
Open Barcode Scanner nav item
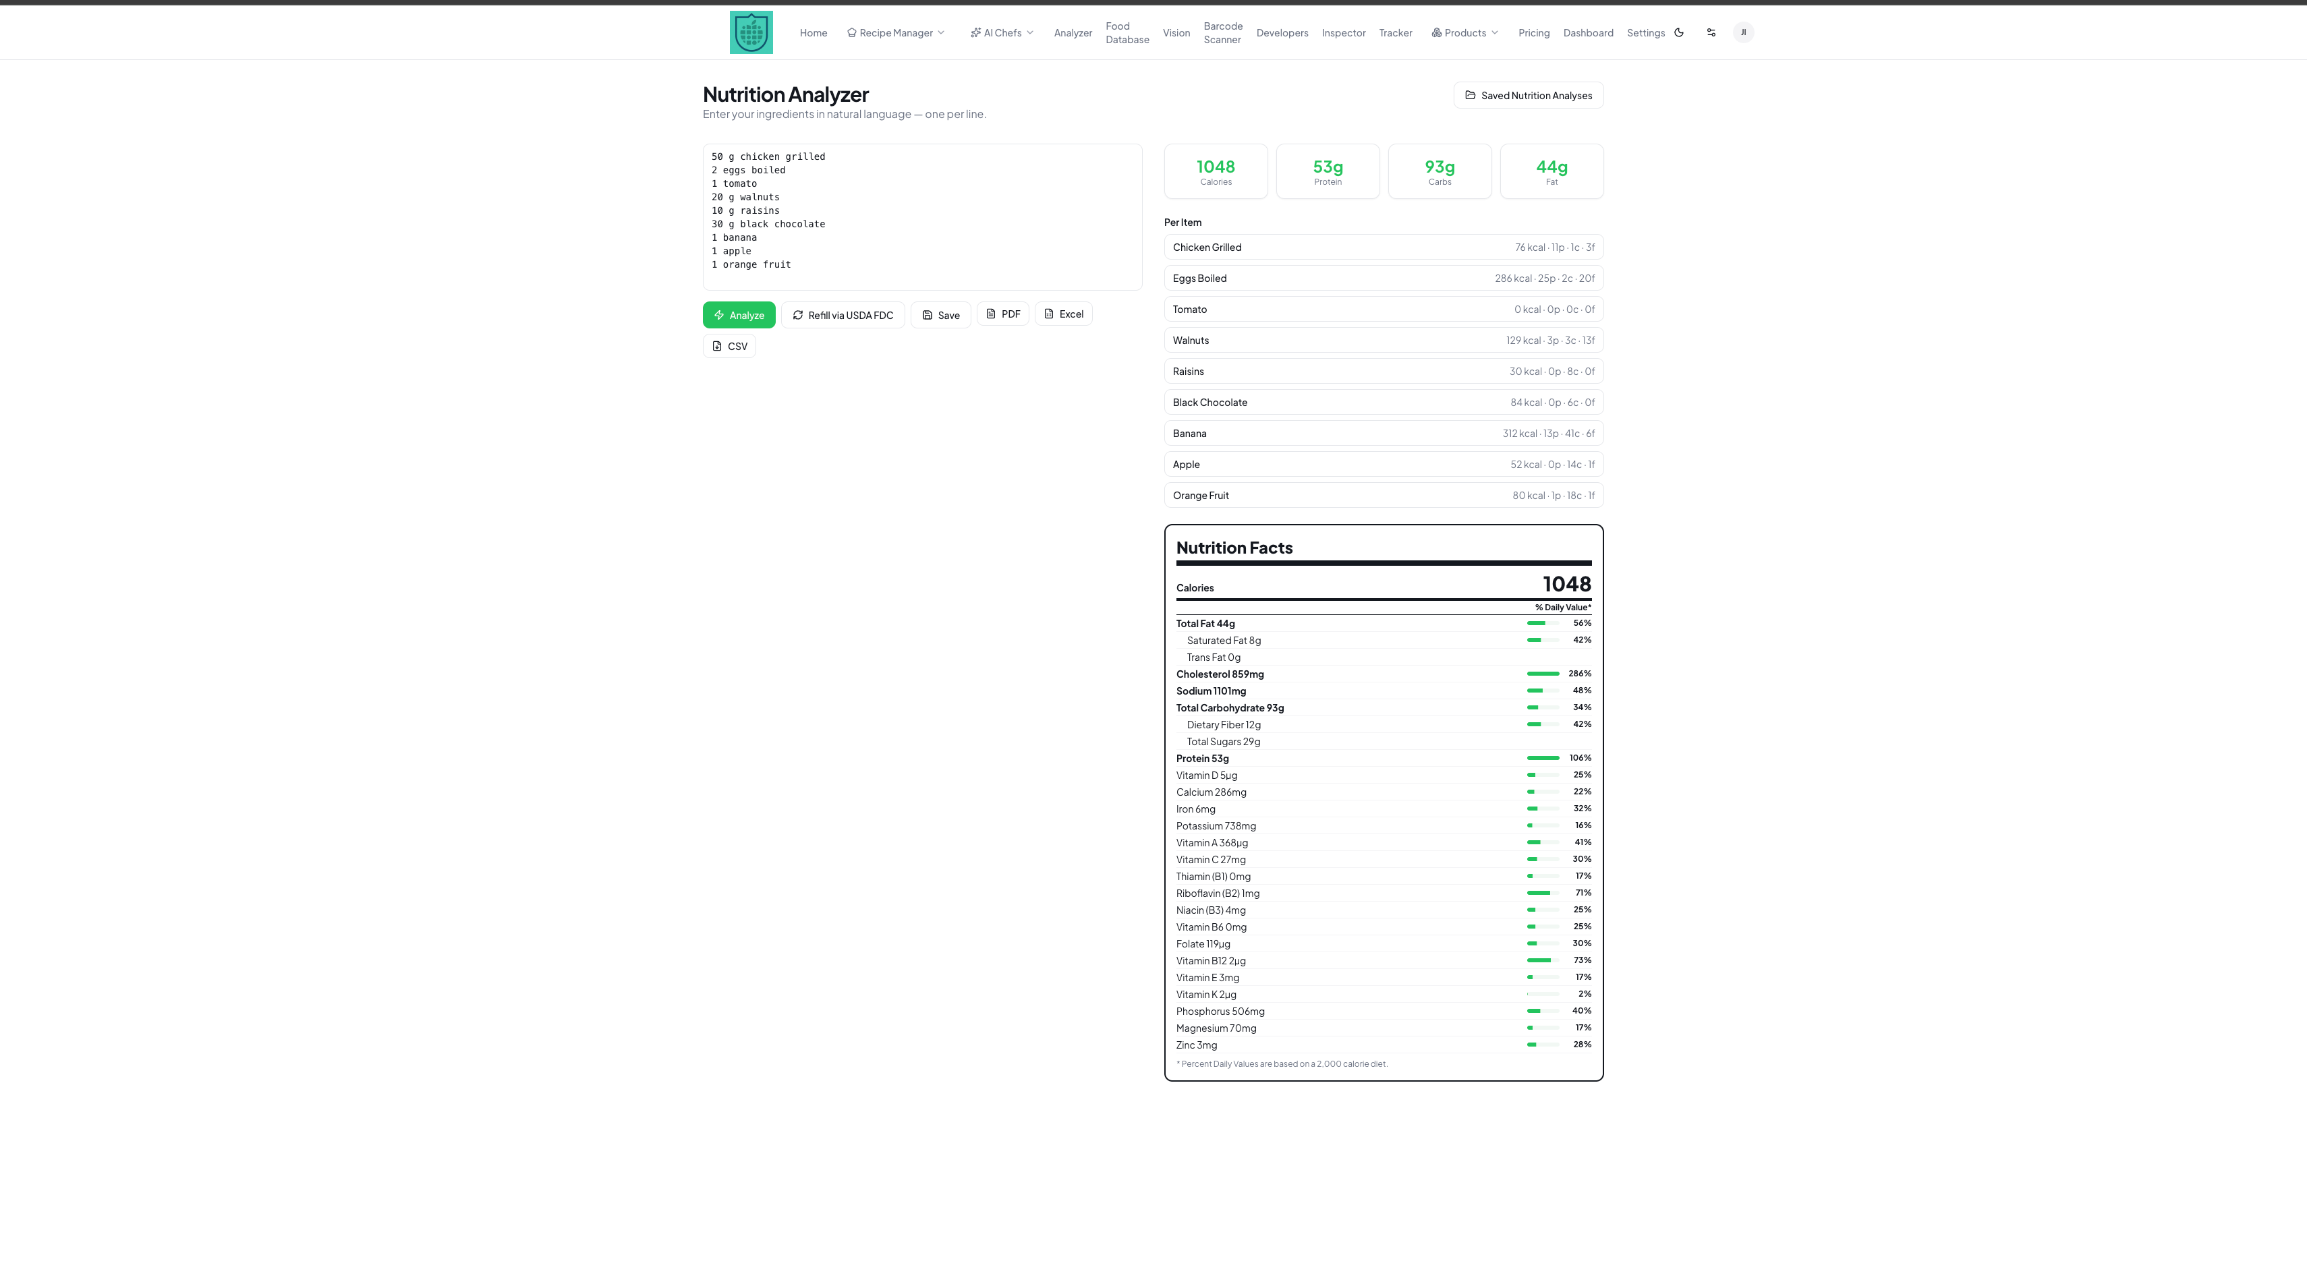tap(1222, 33)
